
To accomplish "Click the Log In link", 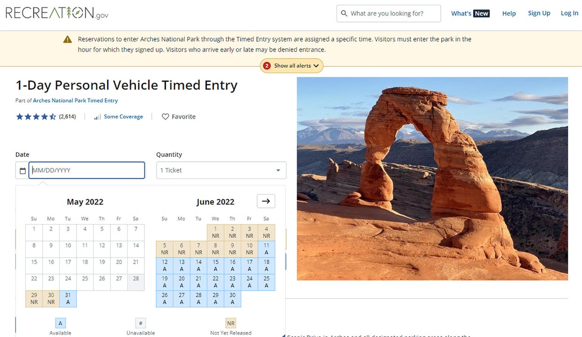I will click(x=569, y=13).
